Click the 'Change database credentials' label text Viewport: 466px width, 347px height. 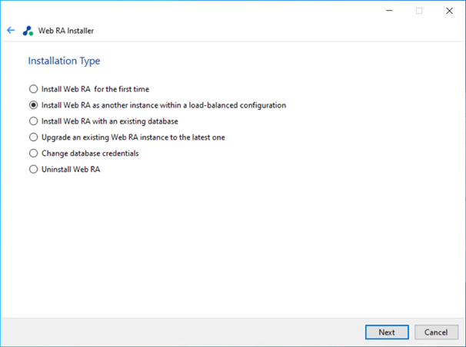(90, 153)
